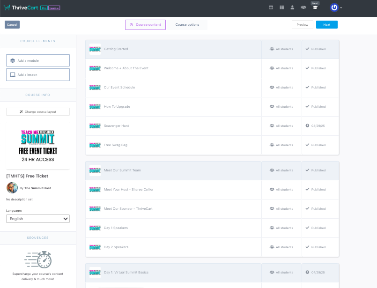Click the Pro badge beside ThriveCart logo
Screen dimensions: 377x288
pos(44,8)
